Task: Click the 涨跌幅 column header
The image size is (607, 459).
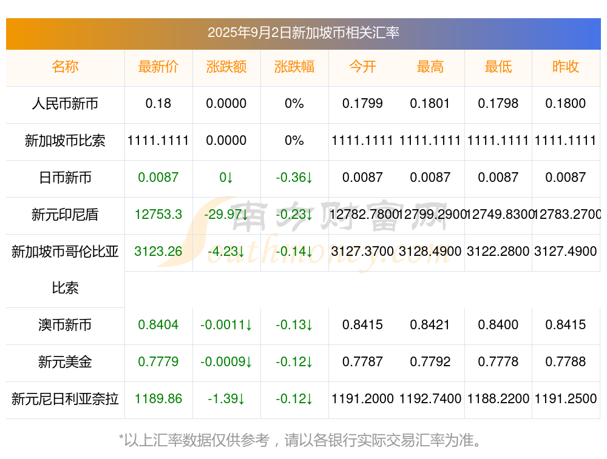Action: point(294,67)
